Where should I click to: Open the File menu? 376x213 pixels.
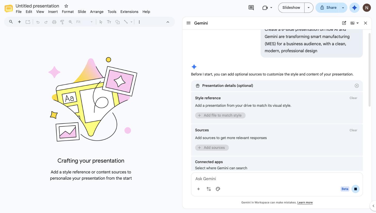pos(19,12)
